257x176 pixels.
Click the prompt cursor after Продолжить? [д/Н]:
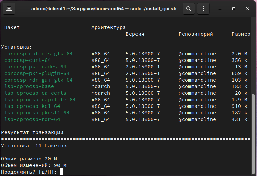pos(62,172)
